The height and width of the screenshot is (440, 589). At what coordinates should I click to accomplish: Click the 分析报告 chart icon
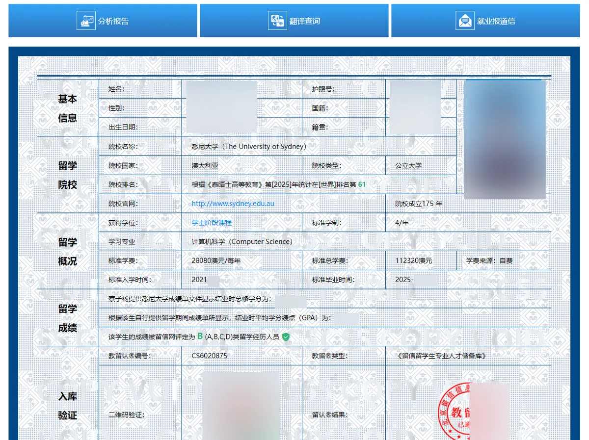point(86,21)
